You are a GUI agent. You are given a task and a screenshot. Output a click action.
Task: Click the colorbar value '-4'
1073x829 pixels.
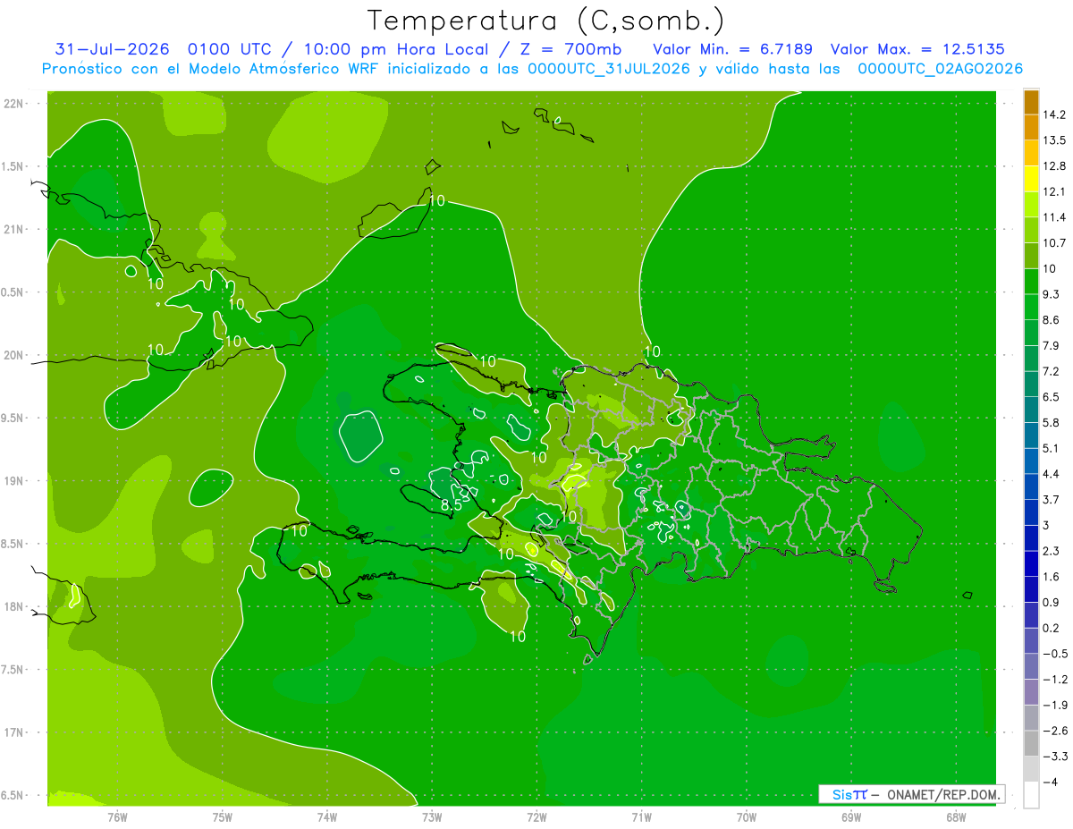[x=1050, y=782]
